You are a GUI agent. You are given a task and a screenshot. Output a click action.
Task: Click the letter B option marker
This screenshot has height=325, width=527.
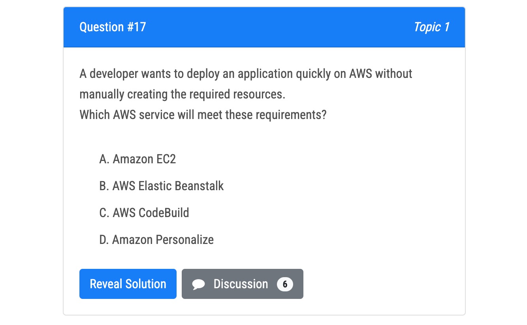point(104,186)
